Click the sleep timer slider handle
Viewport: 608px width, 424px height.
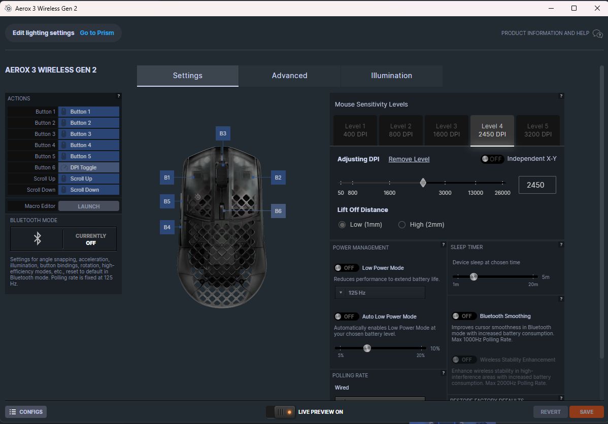pos(474,277)
